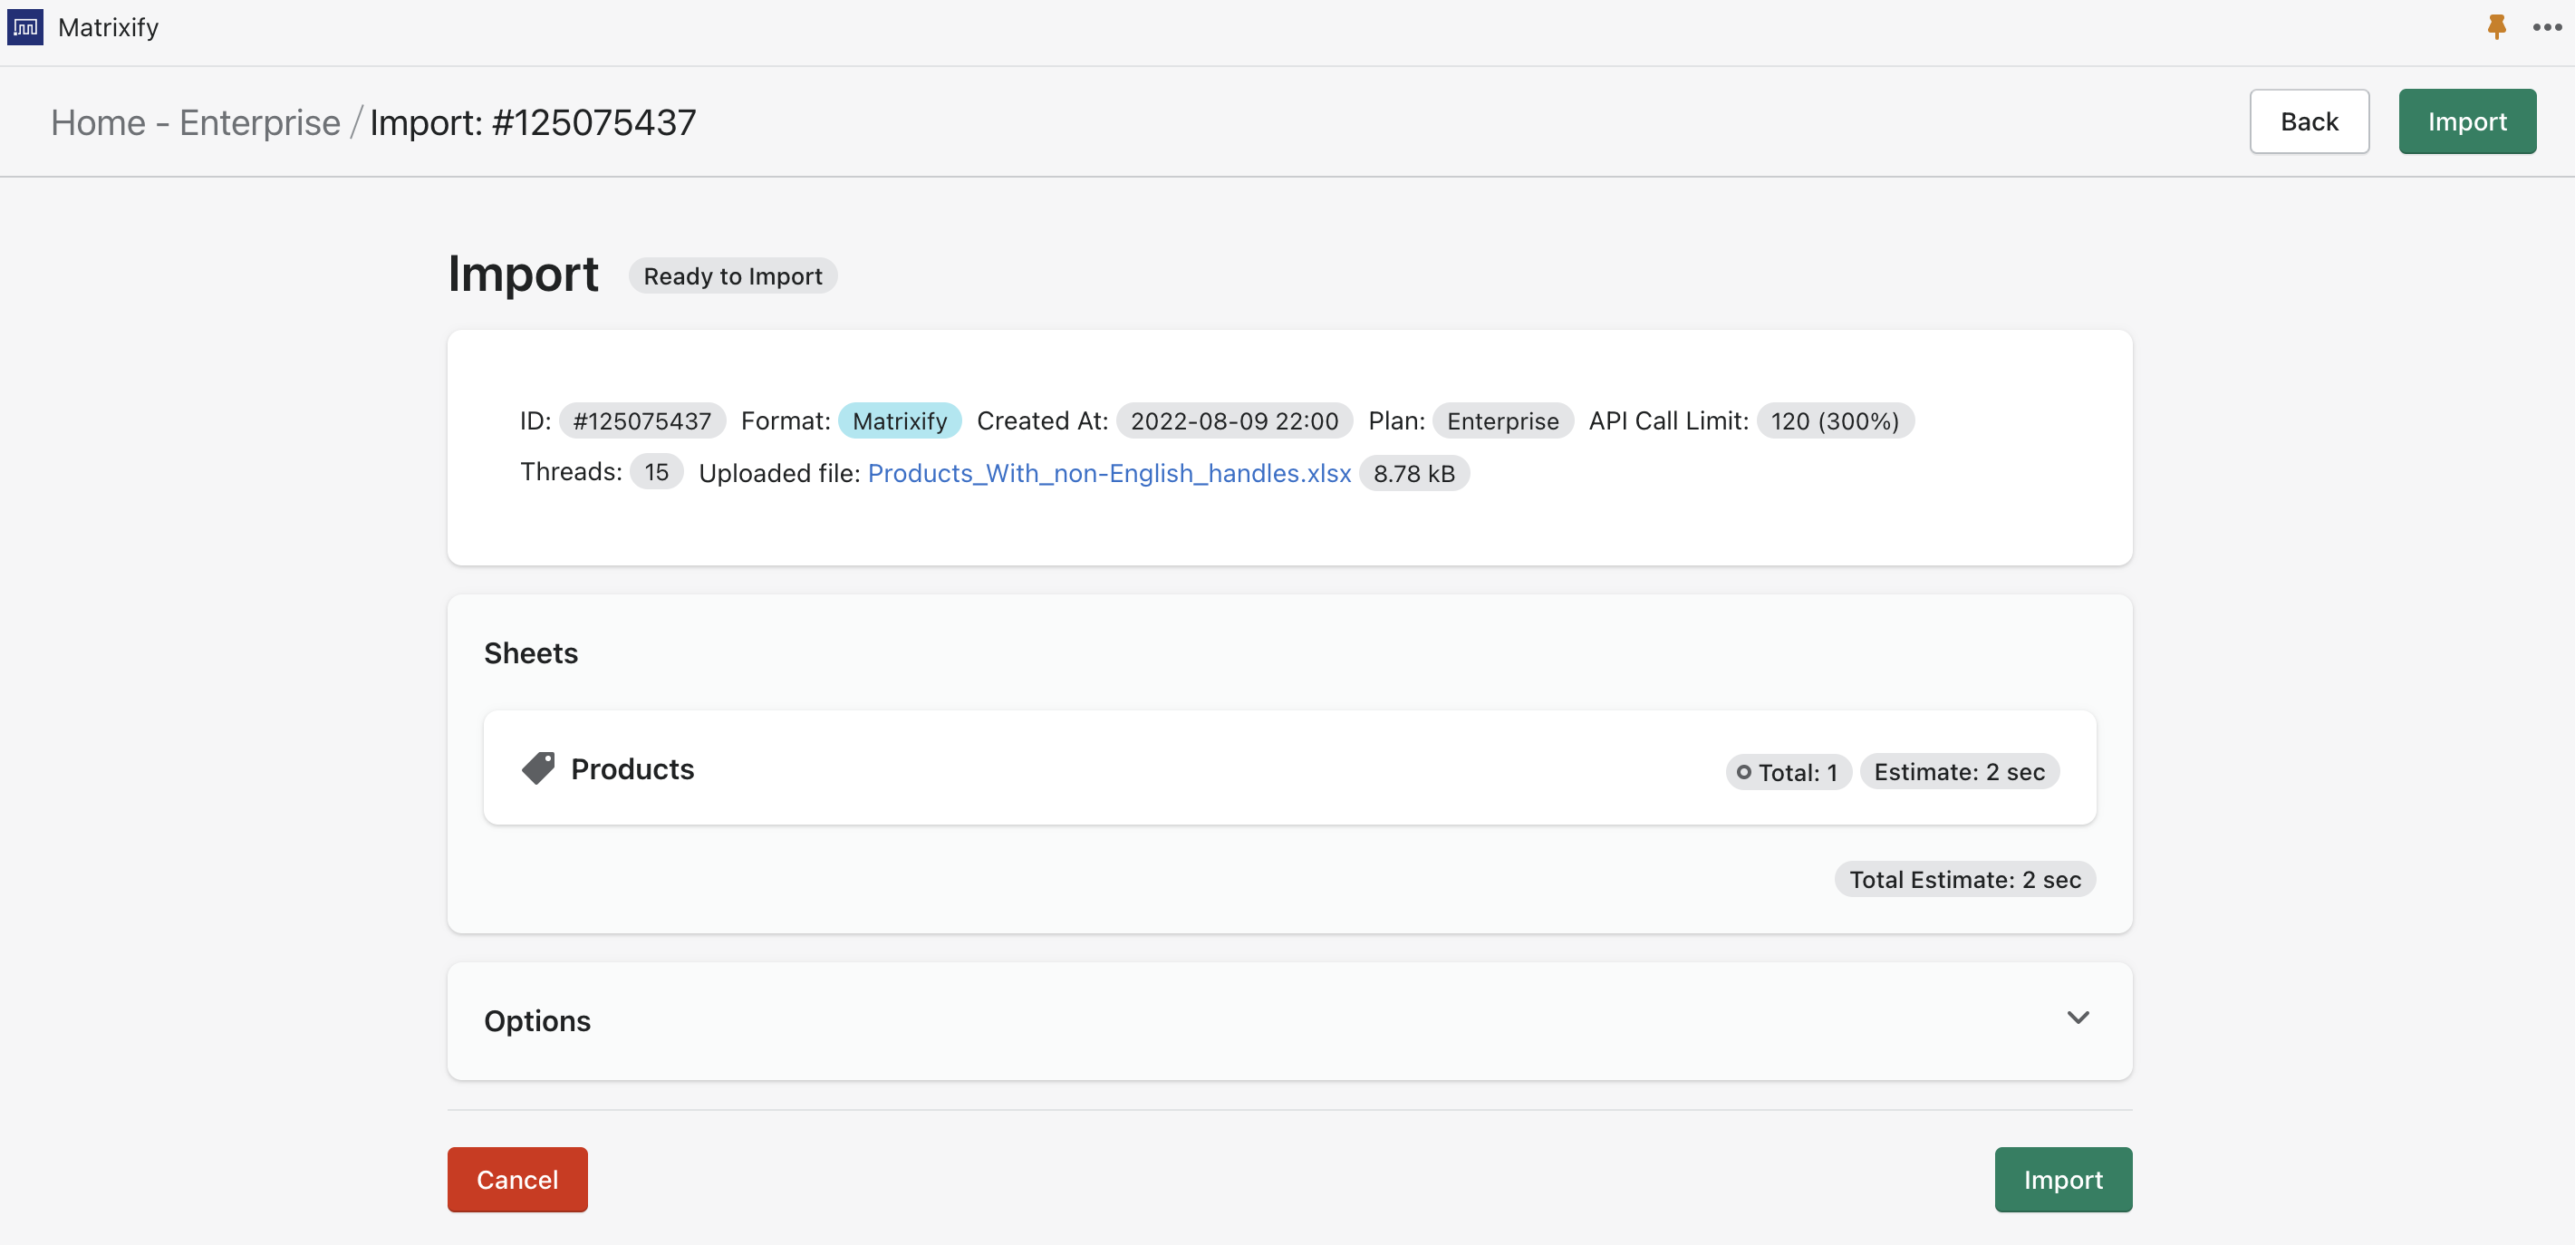The height and width of the screenshot is (1245, 2575).
Task: Click the Total: 1 status circle icon
Action: coord(1743,772)
